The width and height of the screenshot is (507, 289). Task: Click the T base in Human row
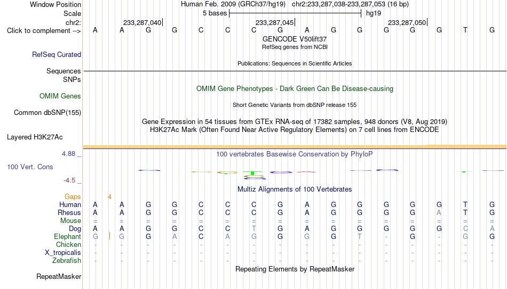point(465,204)
